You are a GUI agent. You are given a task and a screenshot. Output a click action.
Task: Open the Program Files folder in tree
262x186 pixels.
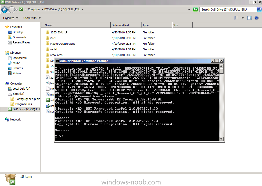24,104
